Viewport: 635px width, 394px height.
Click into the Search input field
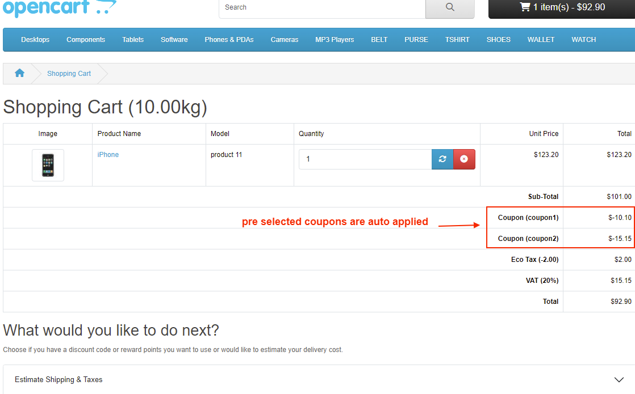pyautogui.click(x=321, y=7)
